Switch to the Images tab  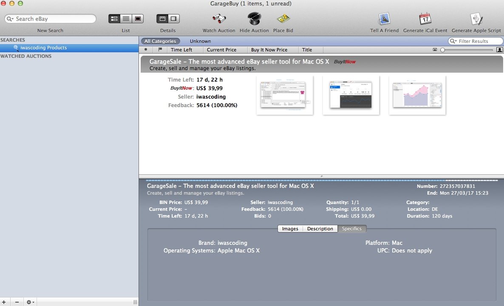(290, 229)
